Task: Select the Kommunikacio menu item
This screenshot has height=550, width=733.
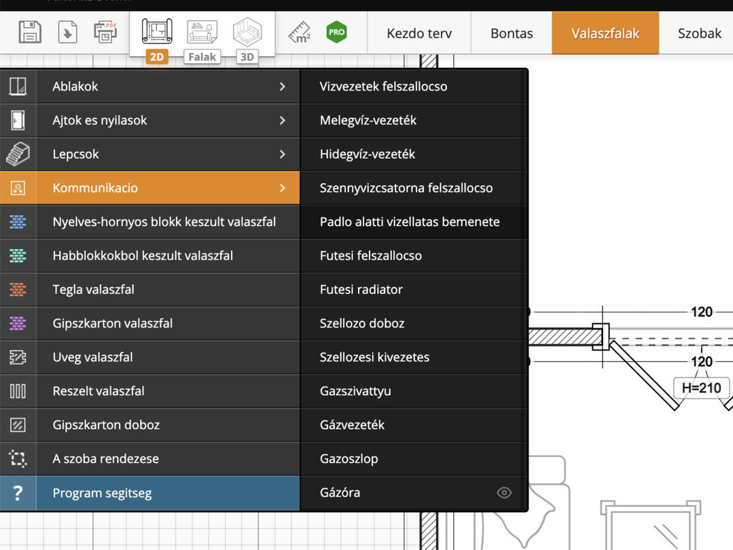Action: point(149,188)
